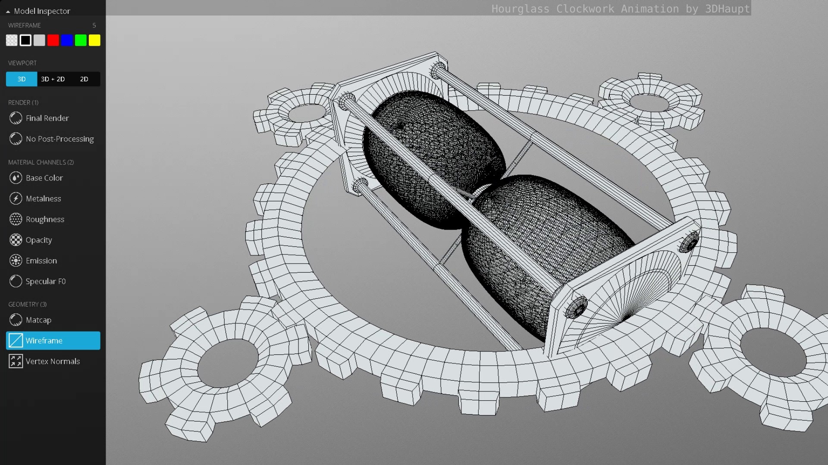This screenshot has height=465, width=828.
Task: Choose the transparent wireframe swatch
Action: point(12,40)
